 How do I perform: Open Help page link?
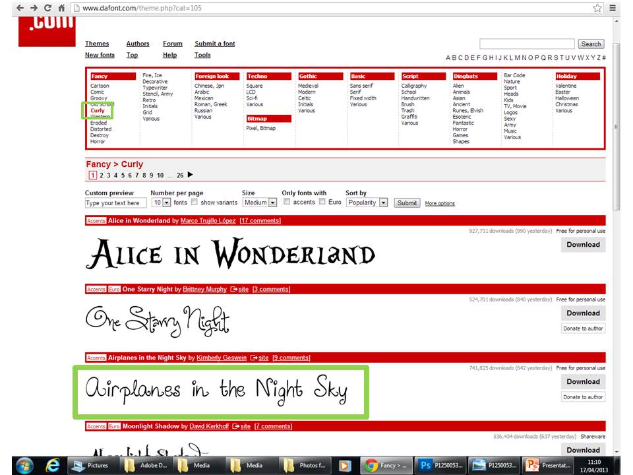pyautogui.click(x=170, y=55)
